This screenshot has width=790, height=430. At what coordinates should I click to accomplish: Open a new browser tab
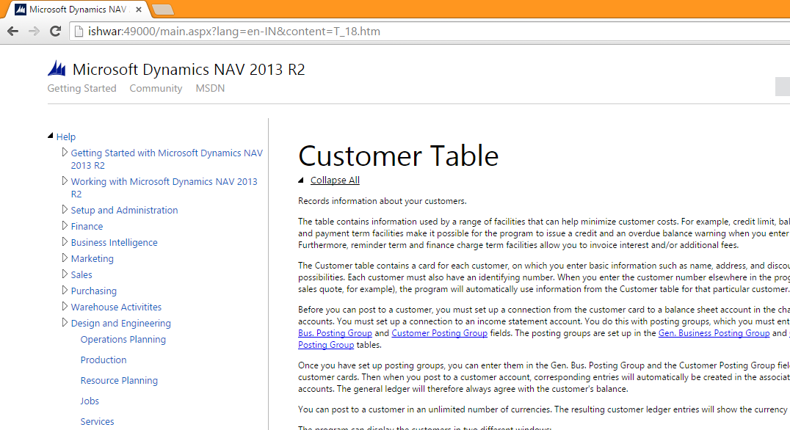click(163, 10)
